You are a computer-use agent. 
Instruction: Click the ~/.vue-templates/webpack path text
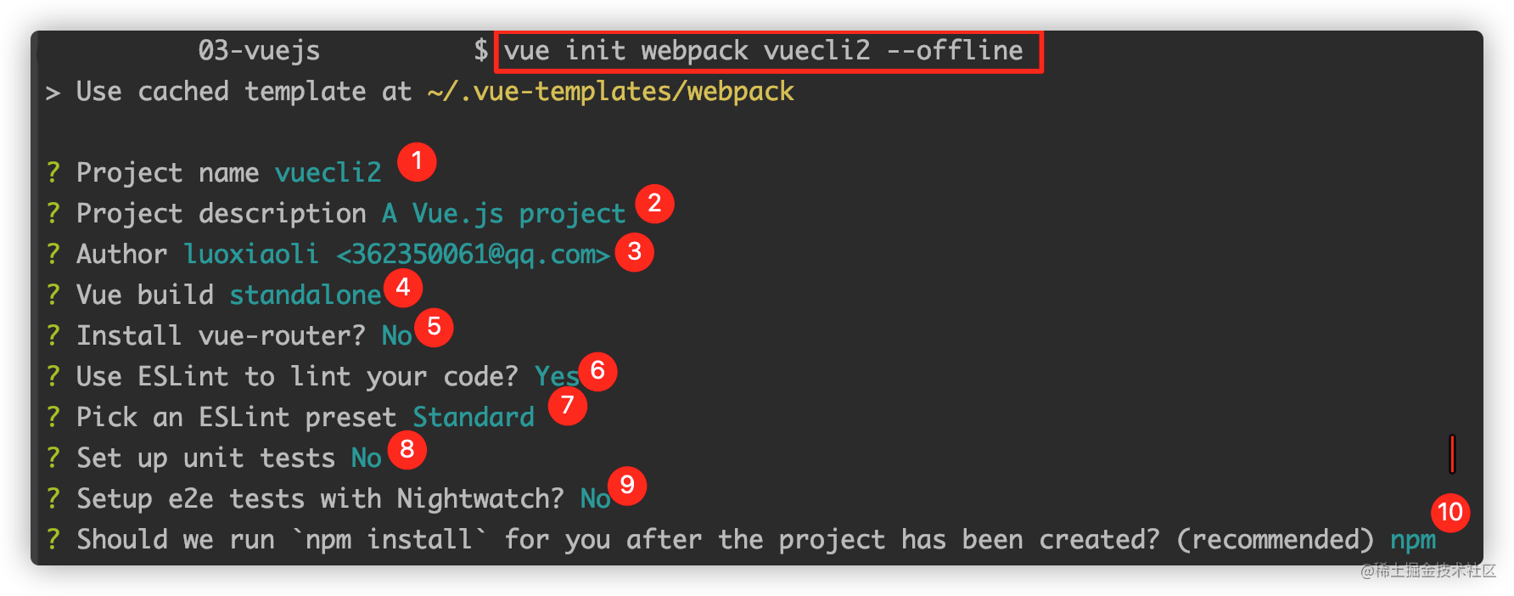pyautogui.click(x=611, y=92)
